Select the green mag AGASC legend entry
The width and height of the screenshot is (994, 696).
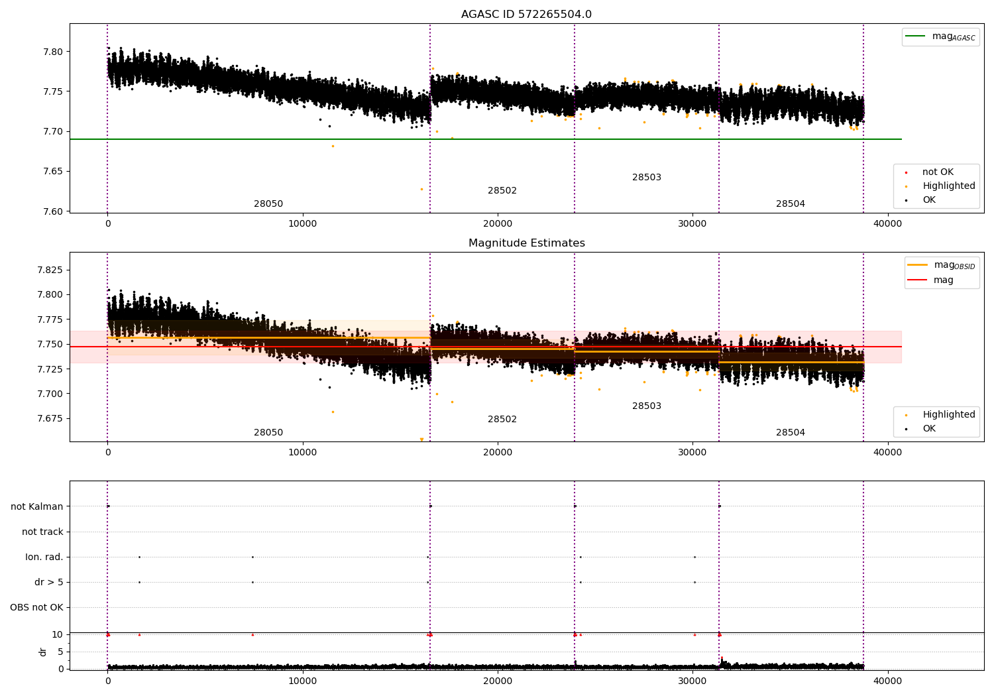[x=940, y=36]
